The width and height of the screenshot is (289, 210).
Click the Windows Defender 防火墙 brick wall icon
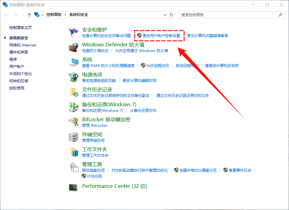click(74, 47)
